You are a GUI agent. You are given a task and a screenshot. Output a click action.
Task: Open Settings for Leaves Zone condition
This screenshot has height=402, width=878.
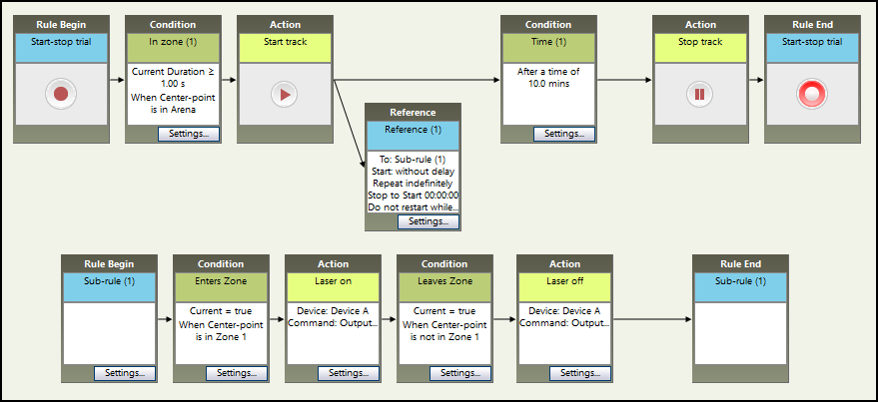click(460, 373)
